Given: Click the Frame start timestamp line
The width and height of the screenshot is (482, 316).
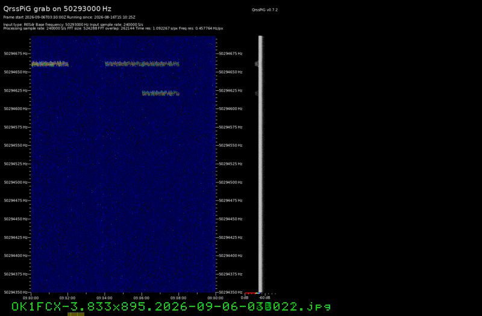Looking at the screenshot, I should click(x=69, y=17).
